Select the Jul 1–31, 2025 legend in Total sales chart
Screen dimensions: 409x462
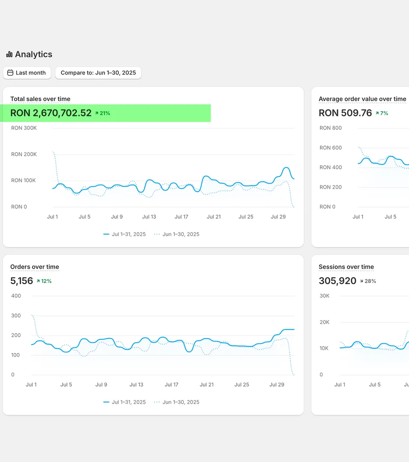point(124,234)
